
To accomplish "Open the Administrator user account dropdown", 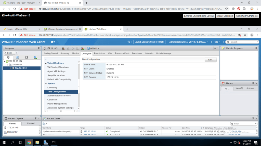I will tap(189, 42).
